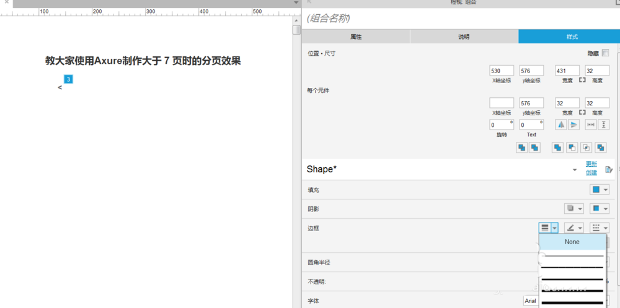Click the exclude shapes icon

601,148
